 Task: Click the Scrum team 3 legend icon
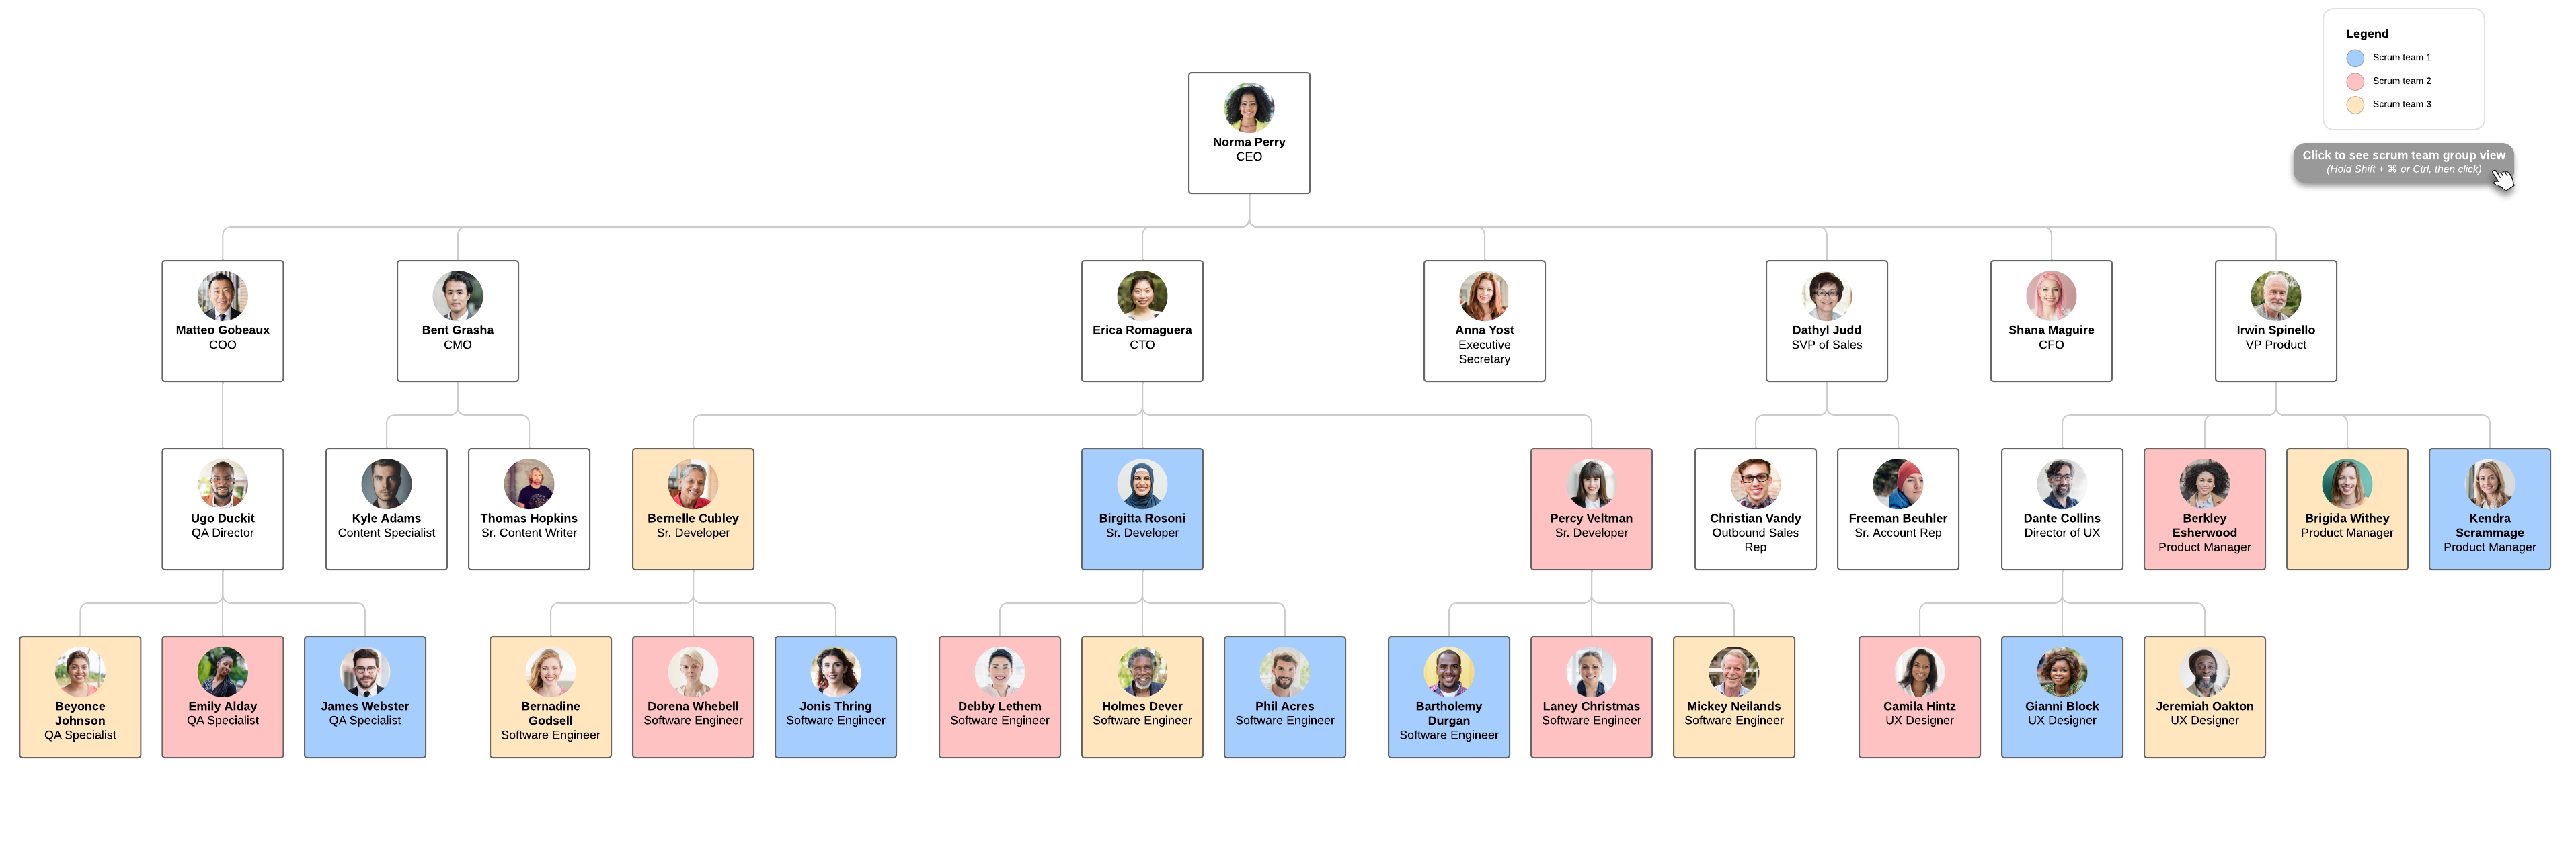point(2353,103)
